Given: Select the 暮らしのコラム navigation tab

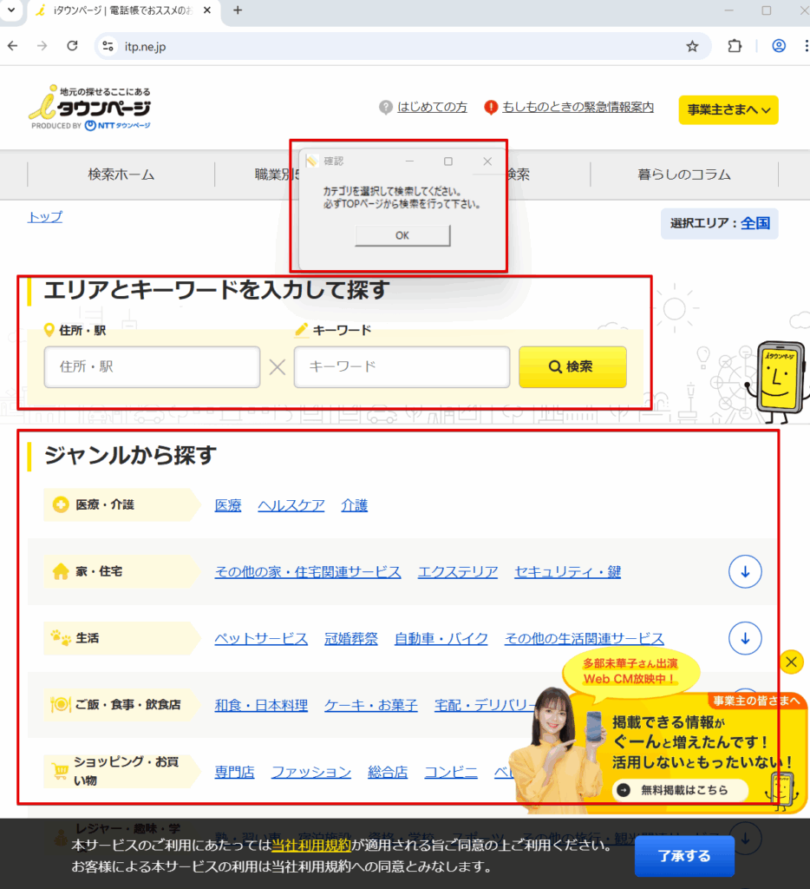Looking at the screenshot, I should (684, 175).
